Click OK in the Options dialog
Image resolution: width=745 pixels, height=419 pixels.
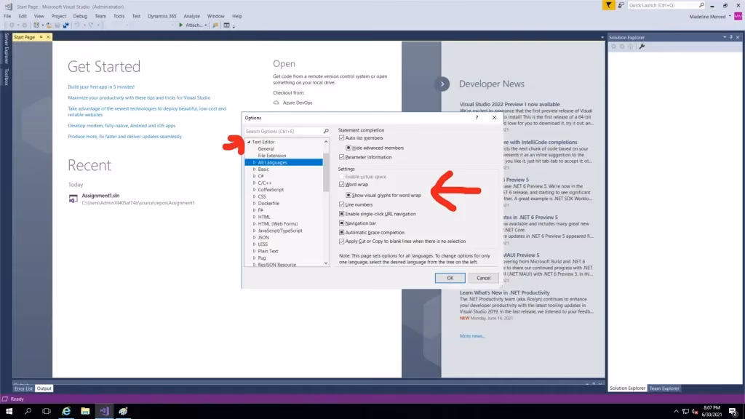tap(450, 279)
